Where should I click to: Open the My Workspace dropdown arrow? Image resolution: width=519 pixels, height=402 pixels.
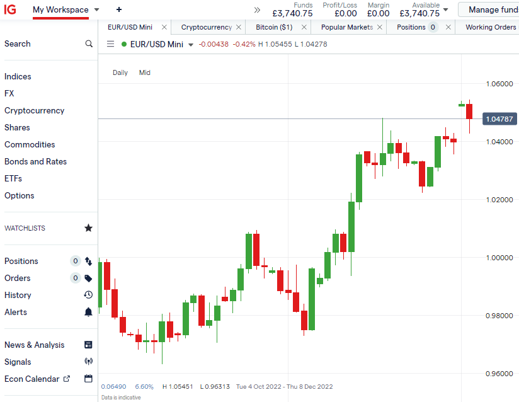[96, 10]
